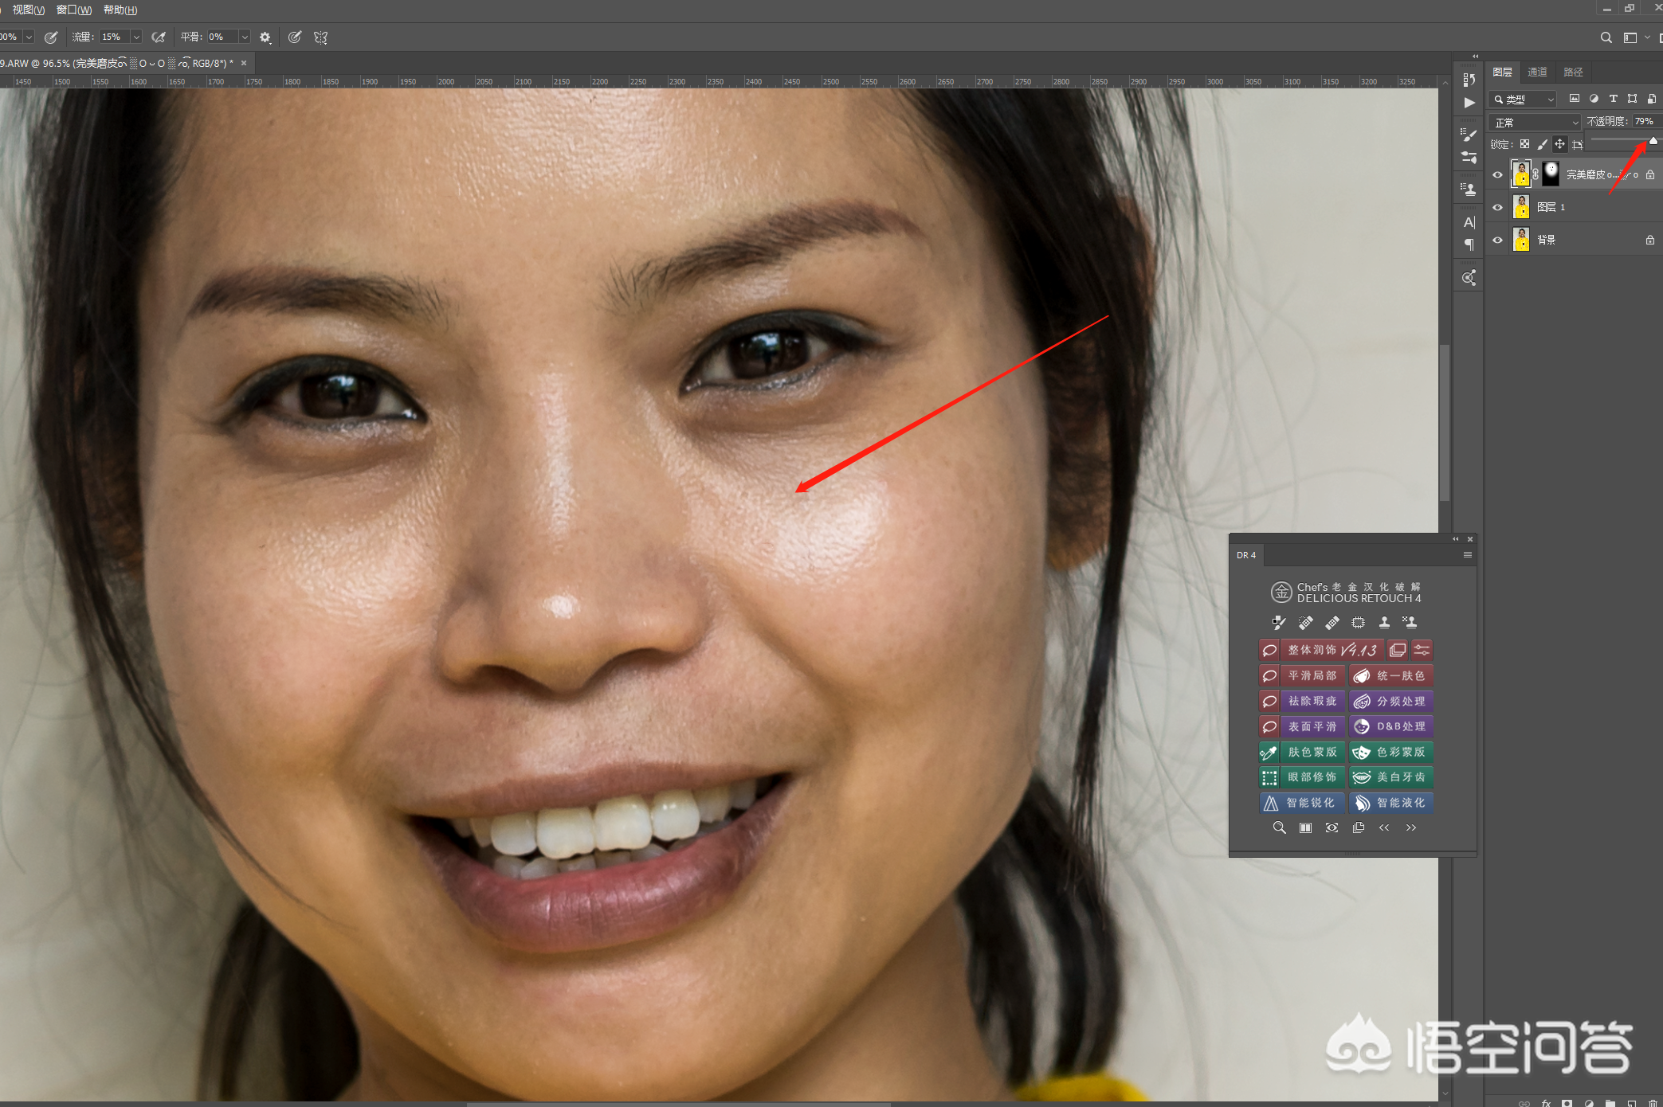Close the ARW document tab
1663x1107 pixels.
[x=244, y=63]
